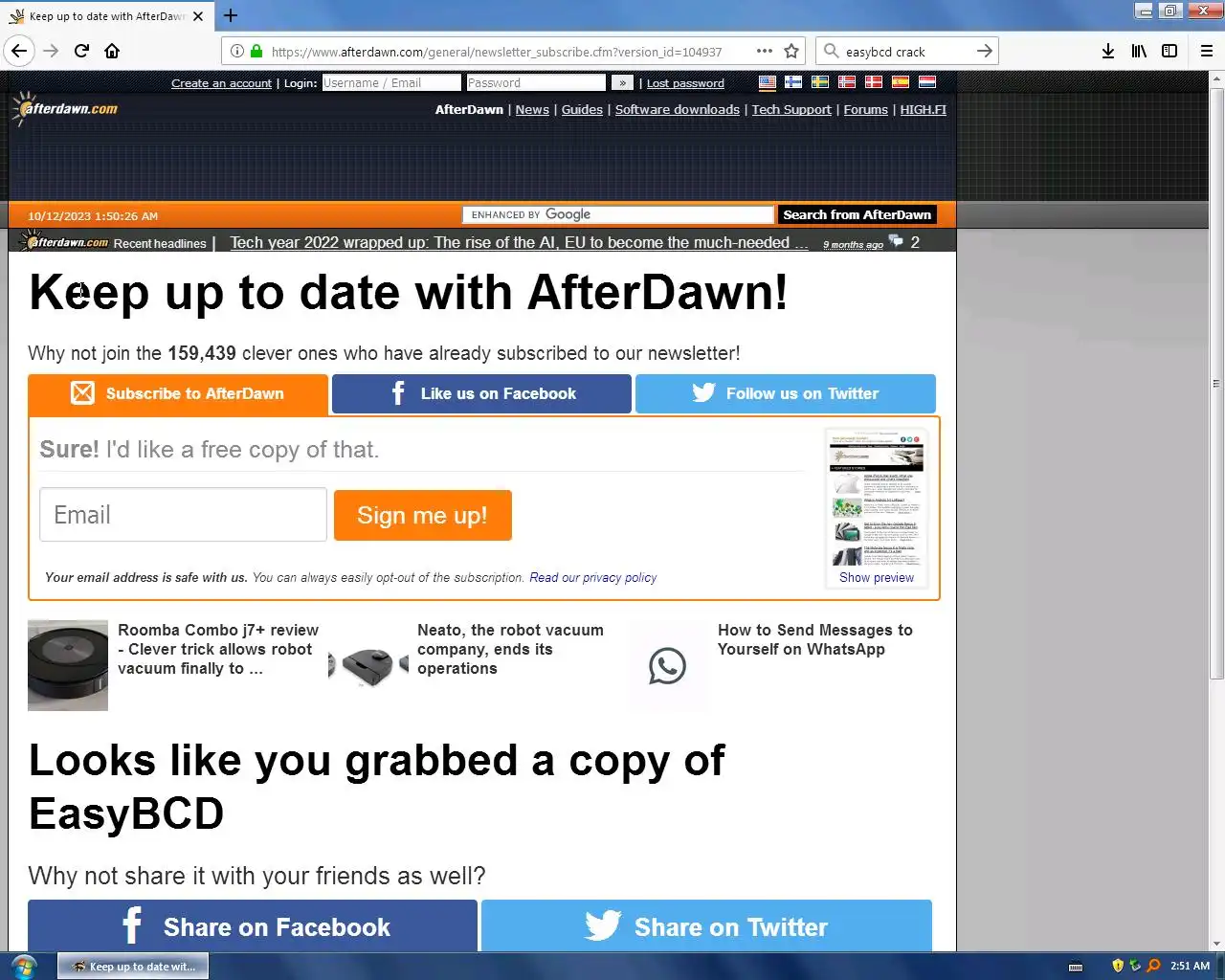Click the Share on Facebook button
This screenshot has width=1225, height=980.
tap(253, 925)
